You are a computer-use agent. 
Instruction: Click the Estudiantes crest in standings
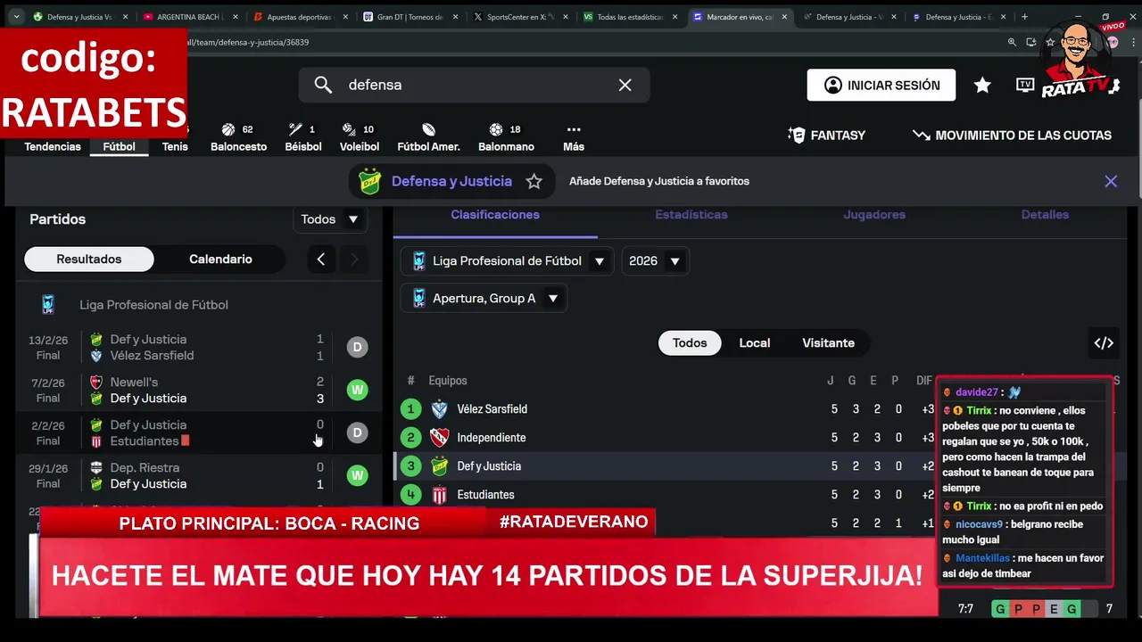(x=439, y=495)
